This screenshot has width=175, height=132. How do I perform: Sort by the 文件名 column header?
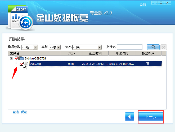34,53
